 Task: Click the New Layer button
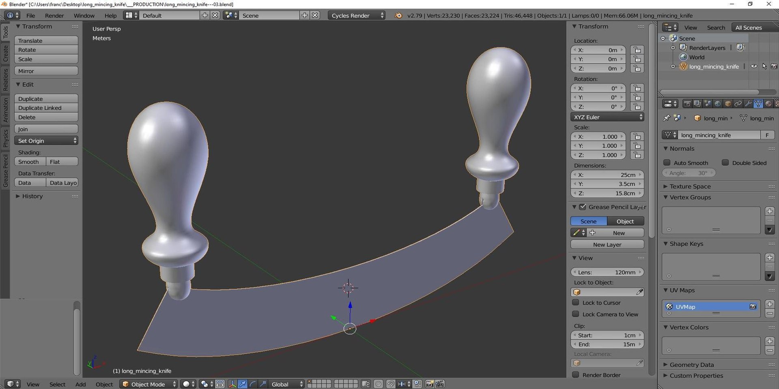(607, 244)
